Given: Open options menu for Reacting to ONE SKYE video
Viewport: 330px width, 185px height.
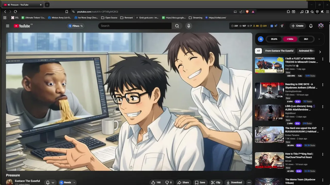Looking at the screenshot, I should click(323, 85).
